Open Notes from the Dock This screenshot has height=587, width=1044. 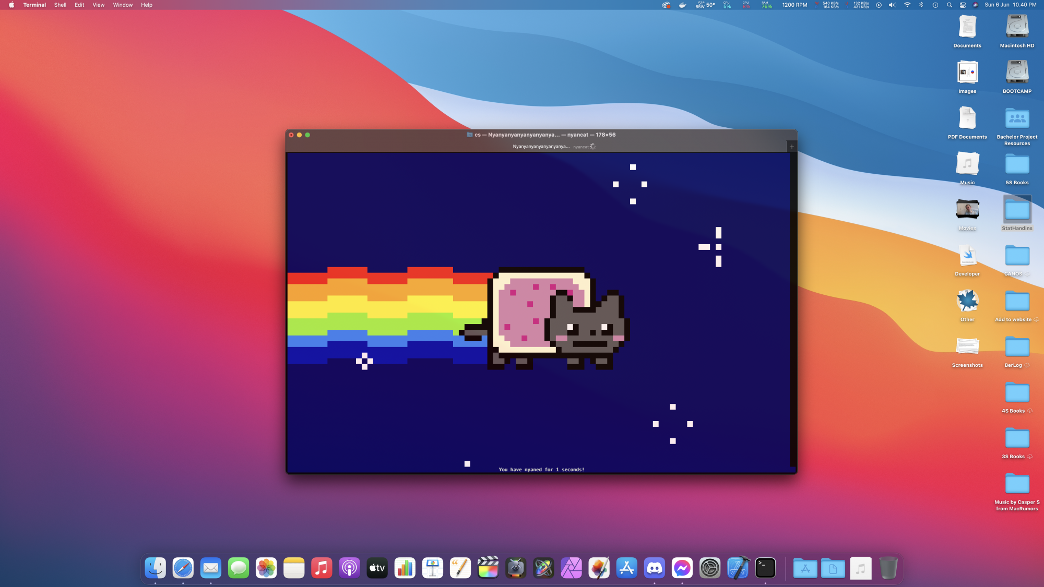(294, 568)
